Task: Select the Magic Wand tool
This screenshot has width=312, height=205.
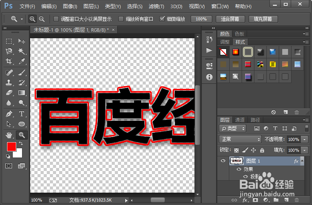Action: click(x=22, y=51)
